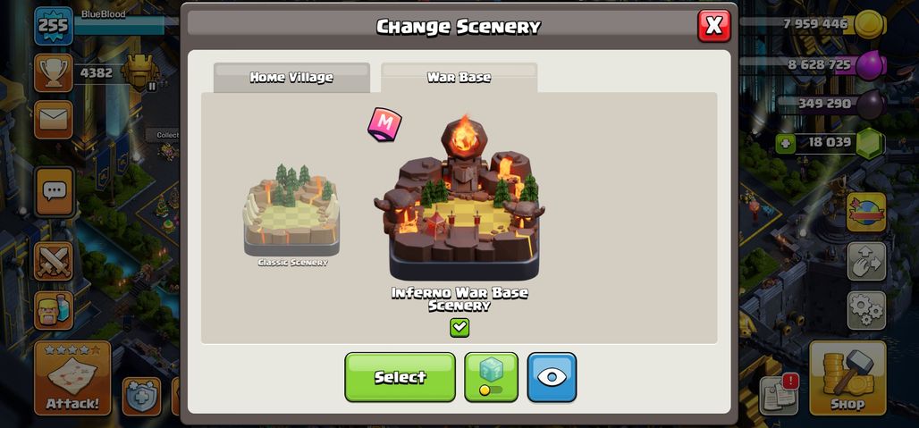The width and height of the screenshot is (919, 428).
Task: Switch to the Home Village tab
Action: (291, 77)
